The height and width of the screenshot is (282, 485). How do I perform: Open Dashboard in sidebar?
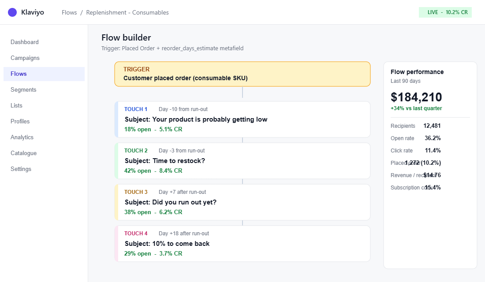pyautogui.click(x=44, y=42)
